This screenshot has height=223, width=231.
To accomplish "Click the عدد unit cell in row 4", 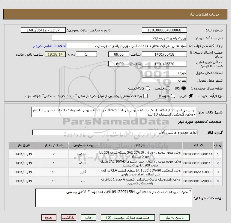I will tap(83, 181).
